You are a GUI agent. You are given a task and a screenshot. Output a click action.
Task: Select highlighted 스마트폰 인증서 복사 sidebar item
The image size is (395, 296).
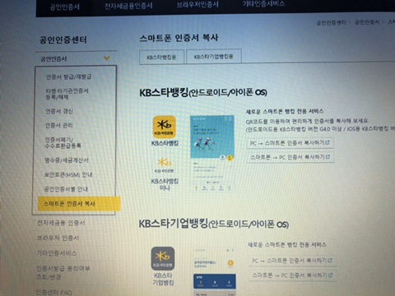79,204
